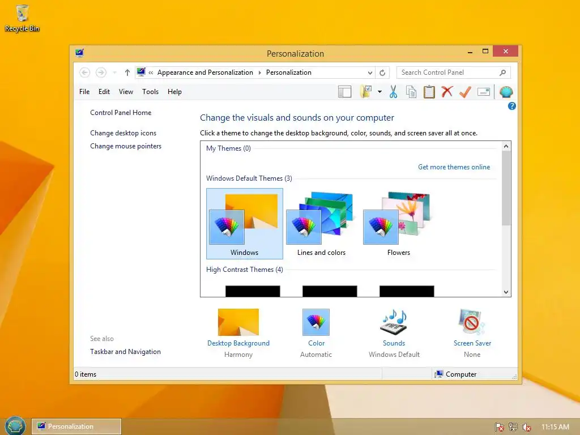Click the address bar computer icon
Screen dimensions: 580x435
pos(141,72)
